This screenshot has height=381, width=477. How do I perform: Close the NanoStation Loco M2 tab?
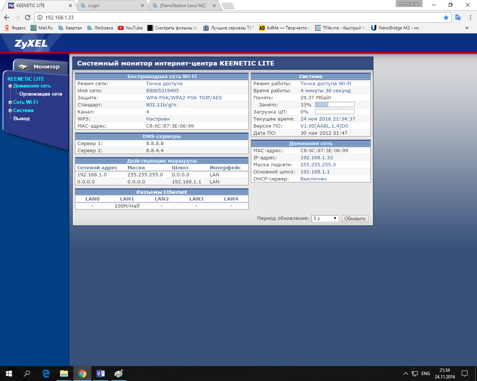click(x=214, y=6)
